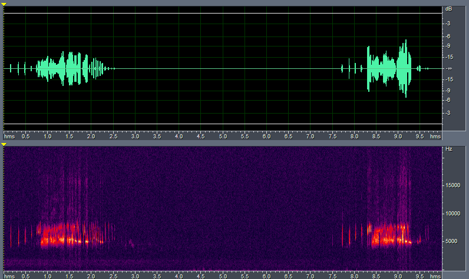Click 2.5 on the waveform time ruler

coord(113,136)
